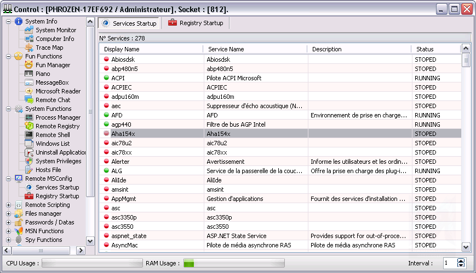Open Trace Map via its icon
The image size is (476, 273).
tap(29, 48)
